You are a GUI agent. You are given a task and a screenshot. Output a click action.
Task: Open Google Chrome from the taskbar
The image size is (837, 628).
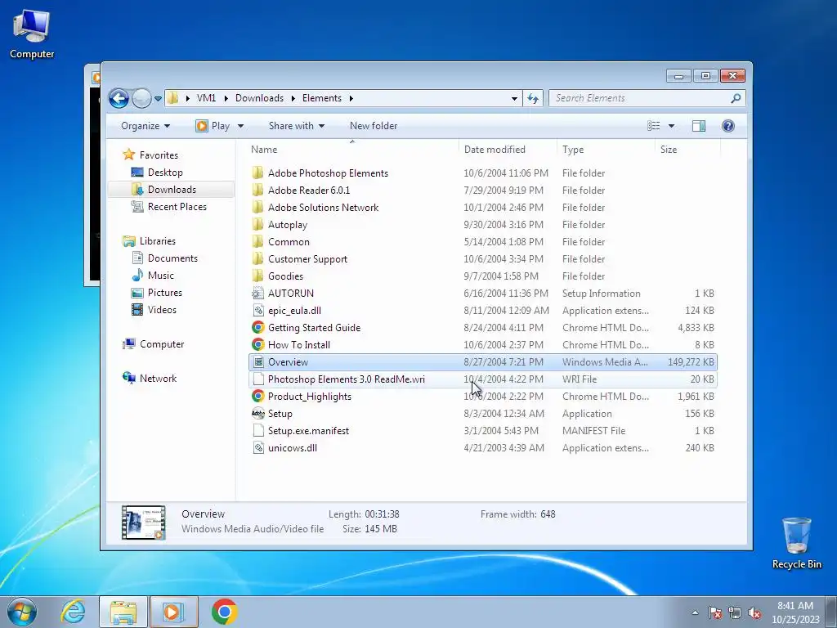[x=224, y=612]
